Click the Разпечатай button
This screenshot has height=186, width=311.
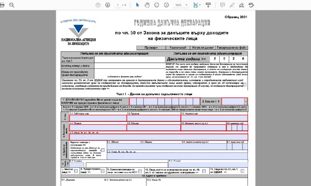coord(178,48)
